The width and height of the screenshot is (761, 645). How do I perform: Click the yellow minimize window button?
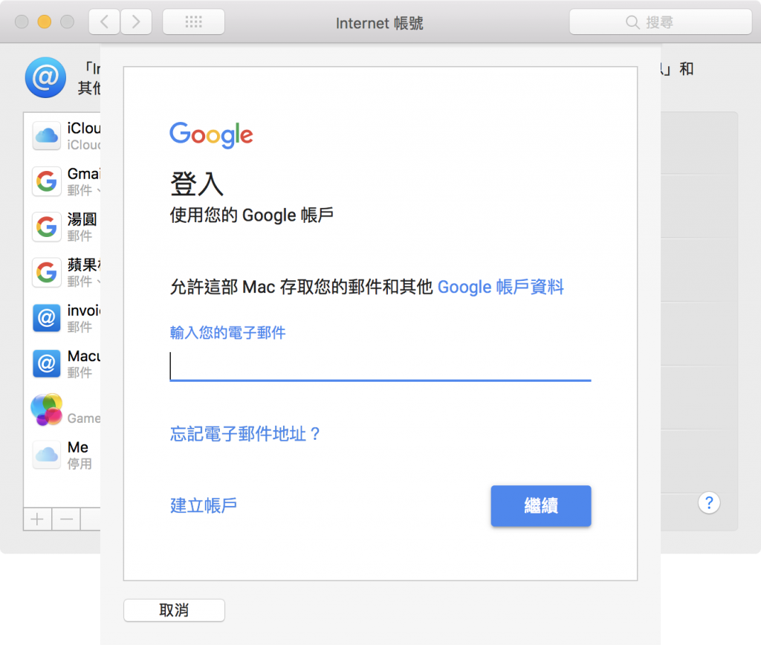coord(45,22)
